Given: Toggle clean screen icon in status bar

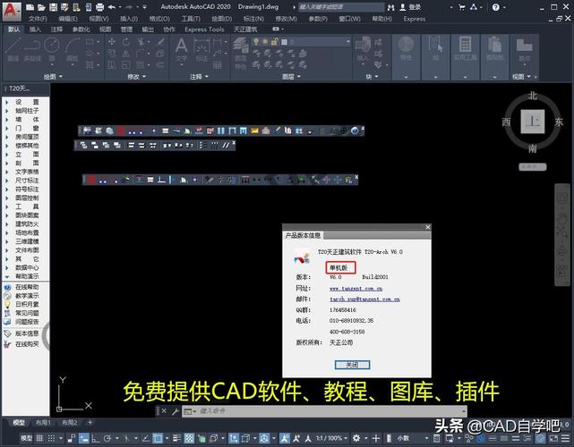Looking at the screenshot, I should [554, 438].
